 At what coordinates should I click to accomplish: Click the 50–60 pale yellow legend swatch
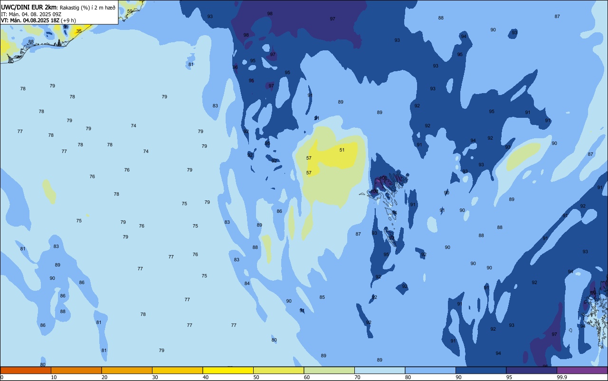tap(278, 370)
